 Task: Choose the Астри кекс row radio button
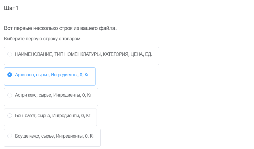coord(10,95)
